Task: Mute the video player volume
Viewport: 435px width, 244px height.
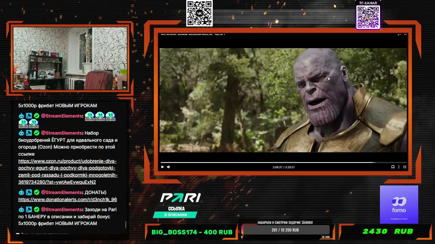Action: click(x=169, y=167)
